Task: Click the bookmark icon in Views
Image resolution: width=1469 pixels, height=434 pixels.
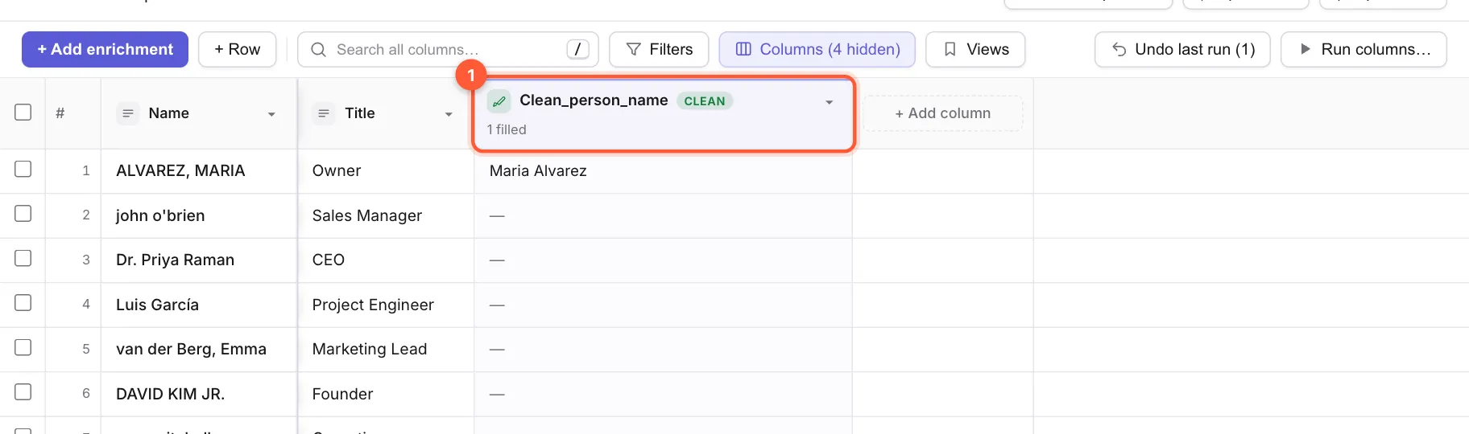Action: [x=950, y=50]
